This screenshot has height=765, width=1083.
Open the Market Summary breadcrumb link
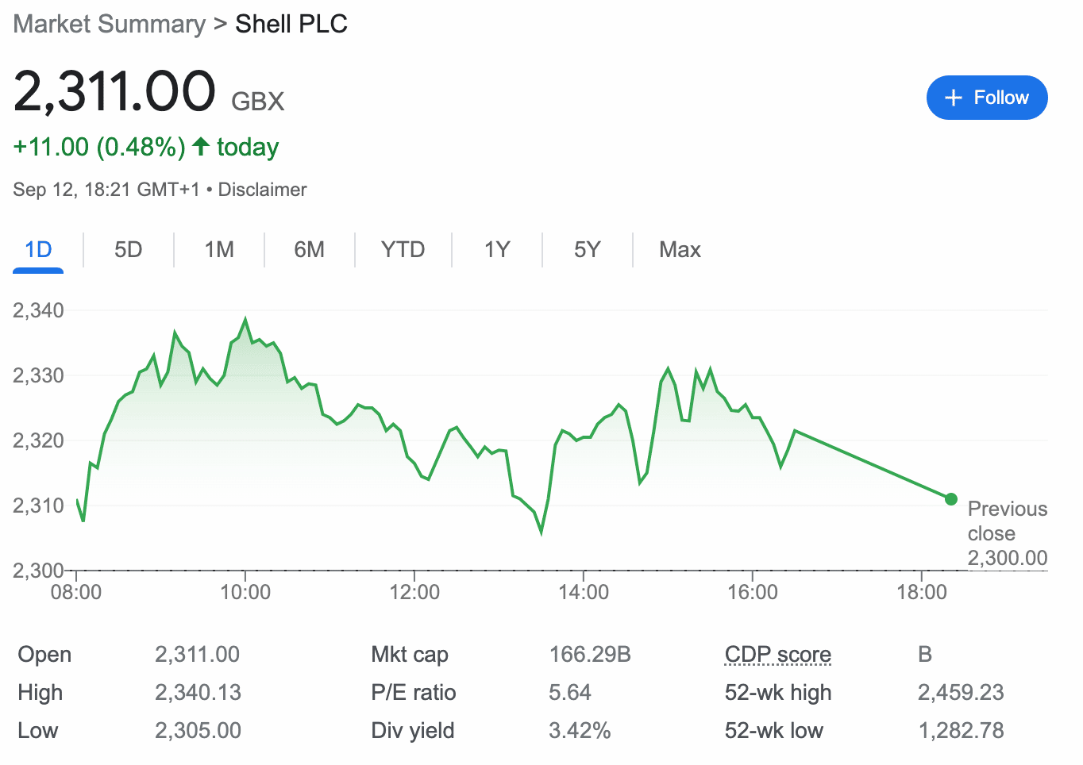tap(110, 24)
